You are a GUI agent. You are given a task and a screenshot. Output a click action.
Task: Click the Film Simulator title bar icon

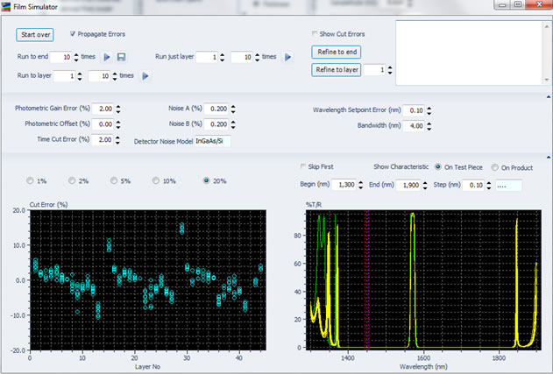(x=6, y=6)
